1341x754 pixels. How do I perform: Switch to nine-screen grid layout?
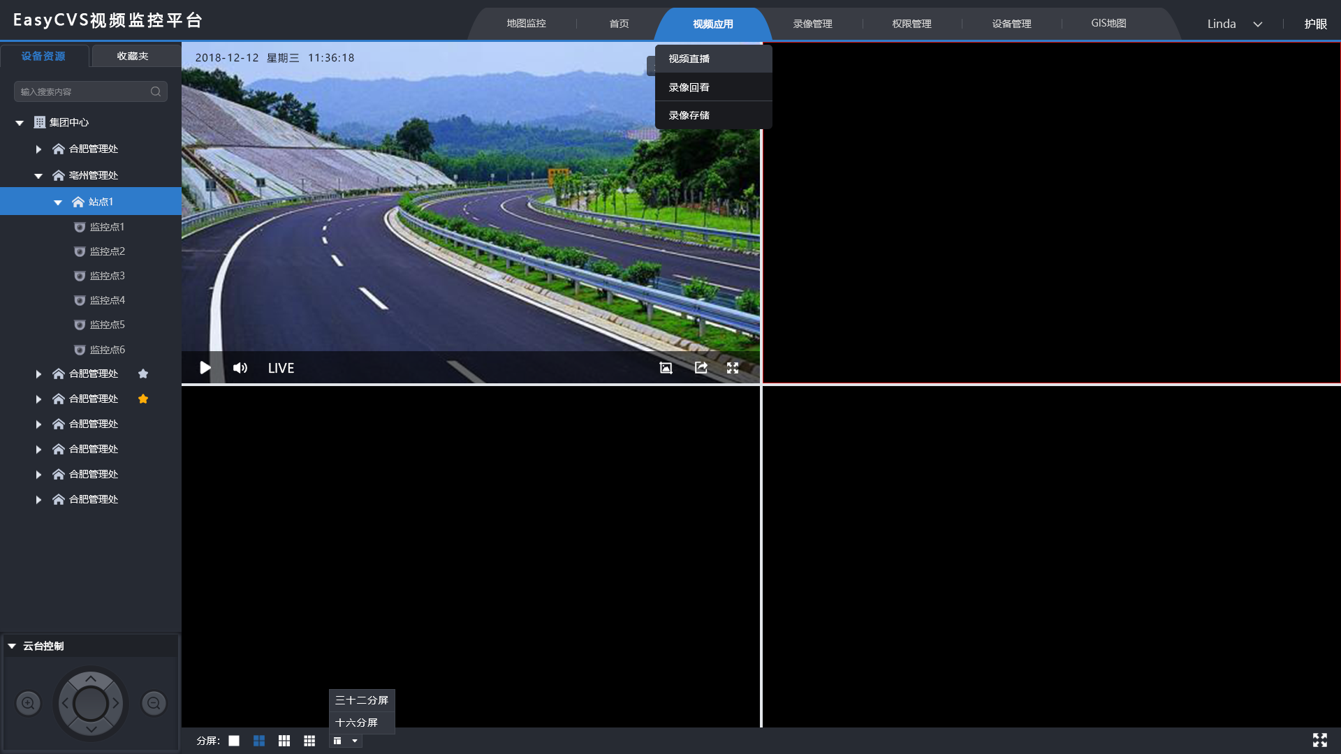tap(309, 741)
